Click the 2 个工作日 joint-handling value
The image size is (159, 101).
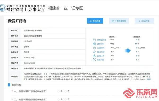click(140, 47)
